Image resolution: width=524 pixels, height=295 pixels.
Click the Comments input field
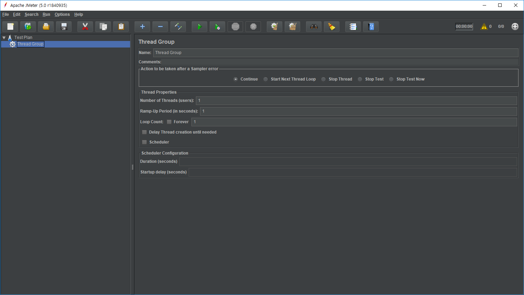(x=340, y=62)
